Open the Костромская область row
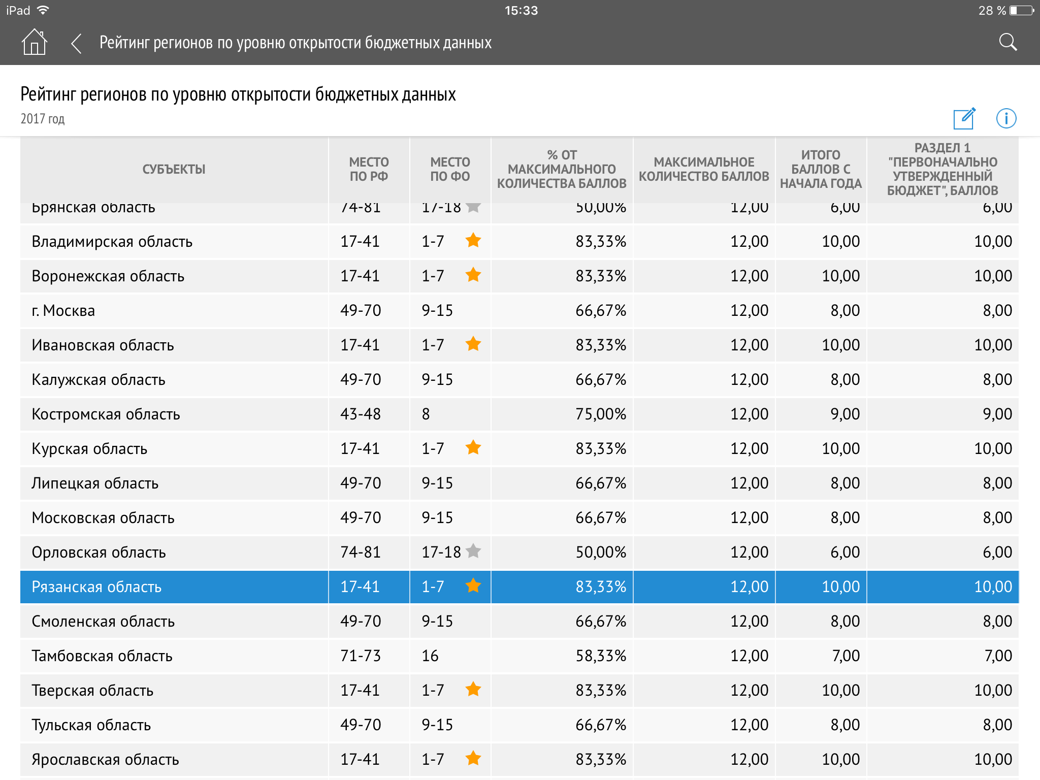Image resolution: width=1040 pixels, height=780 pixels. pos(106,414)
